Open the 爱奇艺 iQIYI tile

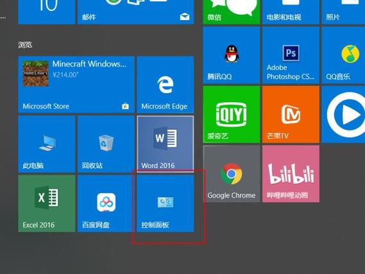click(x=232, y=114)
